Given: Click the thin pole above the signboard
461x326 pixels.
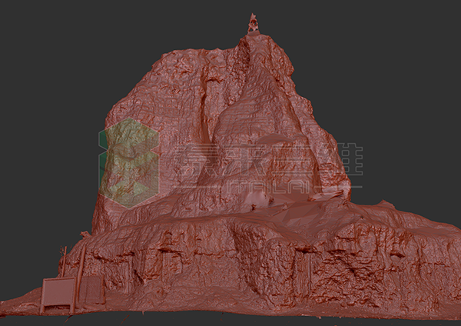Looking at the screenshot, I should (x=80, y=260).
